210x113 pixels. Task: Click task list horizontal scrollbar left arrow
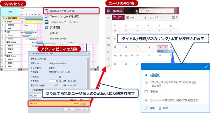click(x=1, y=69)
